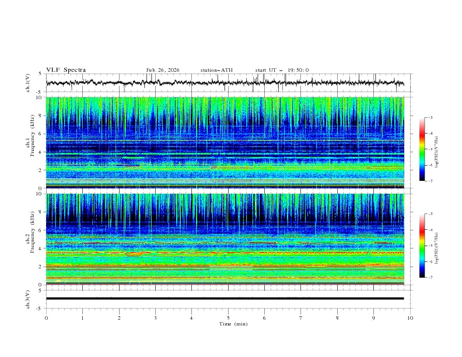
Task: Click inside the ch.2 spectrogram panel
Action: (x=225, y=239)
